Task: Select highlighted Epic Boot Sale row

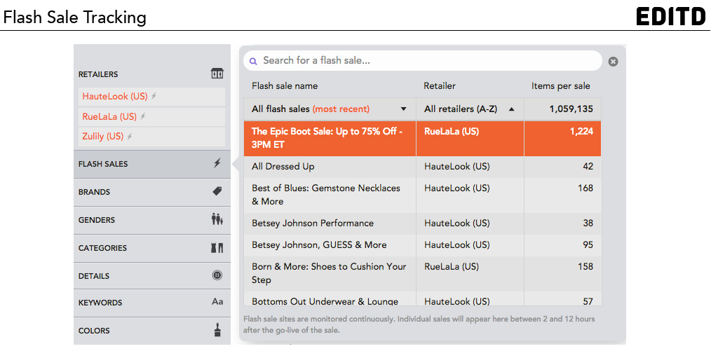Action: [423, 138]
